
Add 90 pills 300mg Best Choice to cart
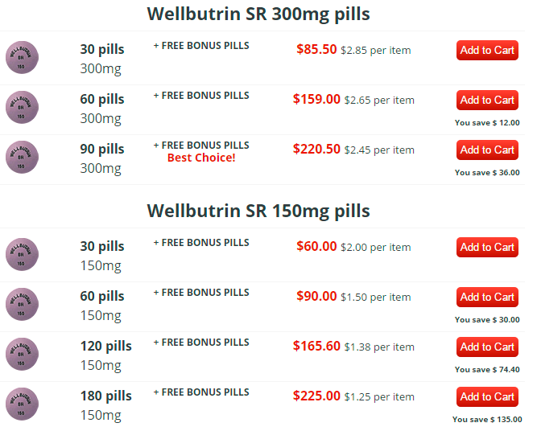point(487,150)
